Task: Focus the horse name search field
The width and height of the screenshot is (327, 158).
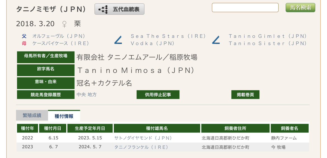Action: click(245, 8)
